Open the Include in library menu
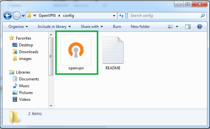210x129 pixels. coord(54,27)
